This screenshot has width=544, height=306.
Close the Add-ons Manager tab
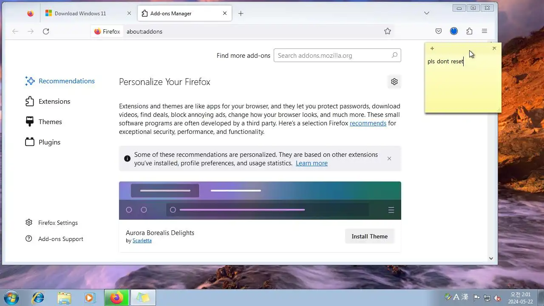tap(225, 13)
